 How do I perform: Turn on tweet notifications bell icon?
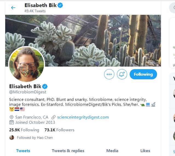pyautogui.click(x=122, y=74)
